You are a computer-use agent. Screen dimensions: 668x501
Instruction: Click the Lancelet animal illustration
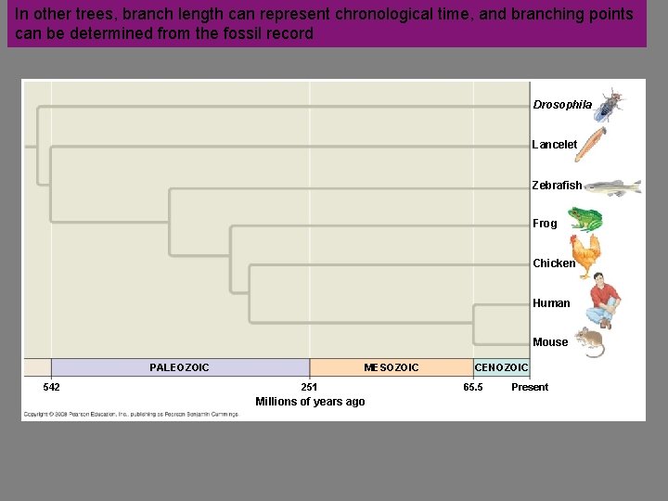(590, 145)
